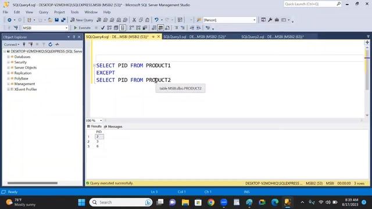Image resolution: width=372 pixels, height=209 pixels.
Task: Click the Paste icon in the toolbar
Action: pyautogui.click(x=147, y=20)
